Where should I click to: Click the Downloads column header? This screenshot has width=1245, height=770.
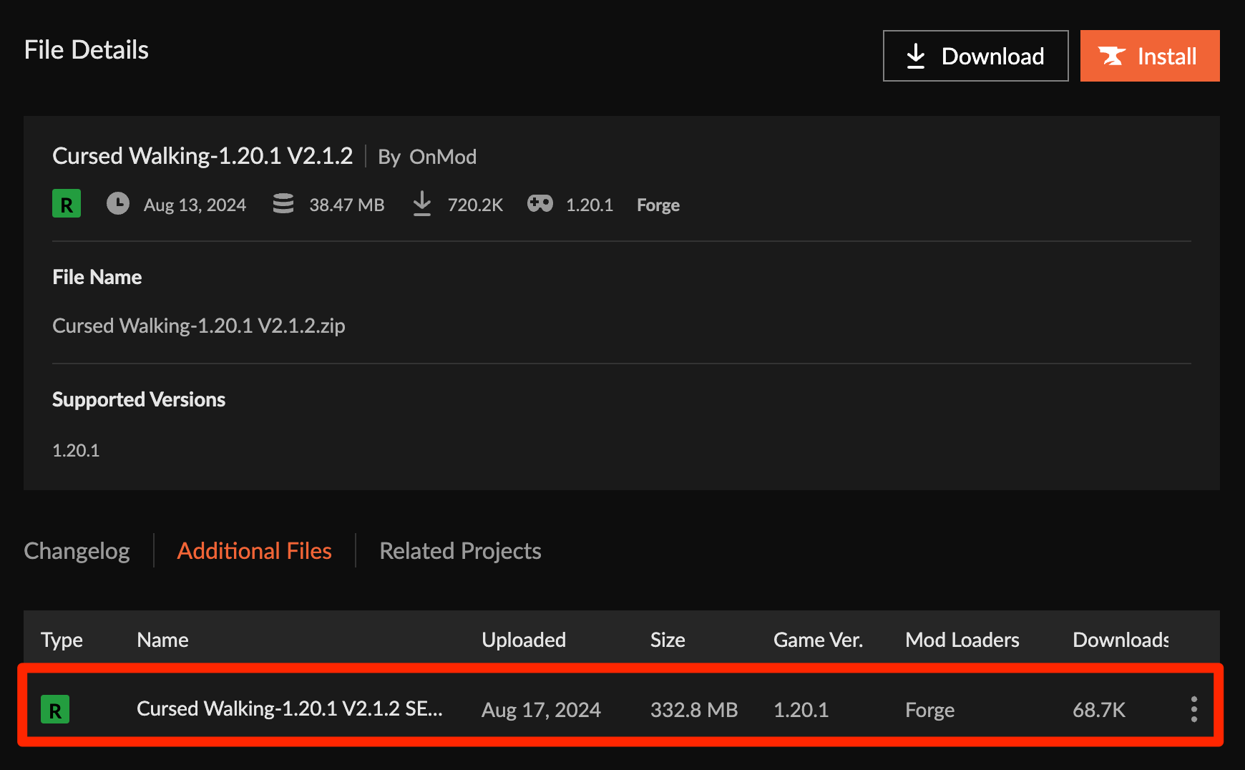[1120, 640]
